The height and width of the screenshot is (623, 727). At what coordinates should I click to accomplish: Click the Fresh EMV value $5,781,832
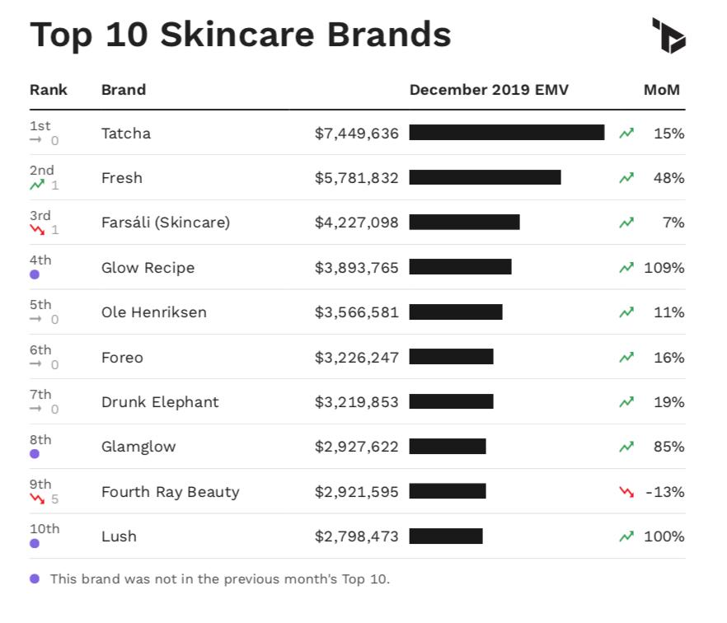coord(356,178)
